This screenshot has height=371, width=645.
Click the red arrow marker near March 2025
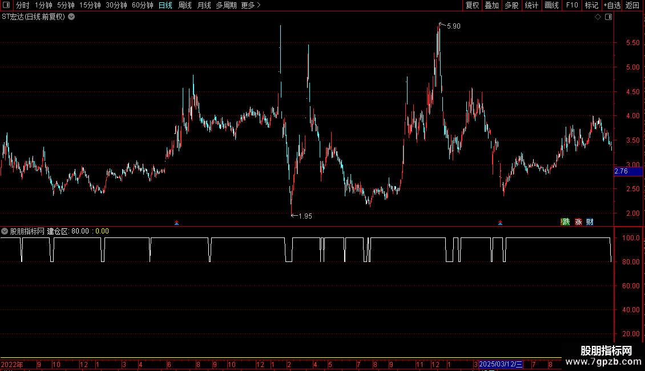coord(500,223)
